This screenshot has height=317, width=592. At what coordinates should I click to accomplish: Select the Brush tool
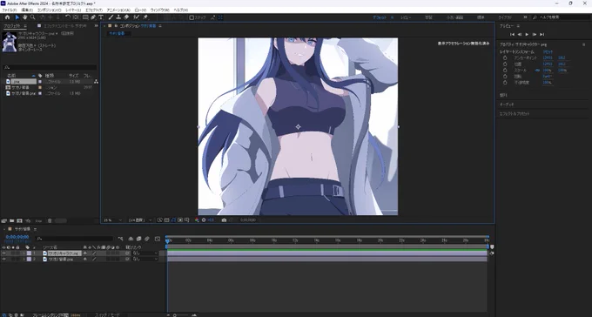click(x=111, y=17)
